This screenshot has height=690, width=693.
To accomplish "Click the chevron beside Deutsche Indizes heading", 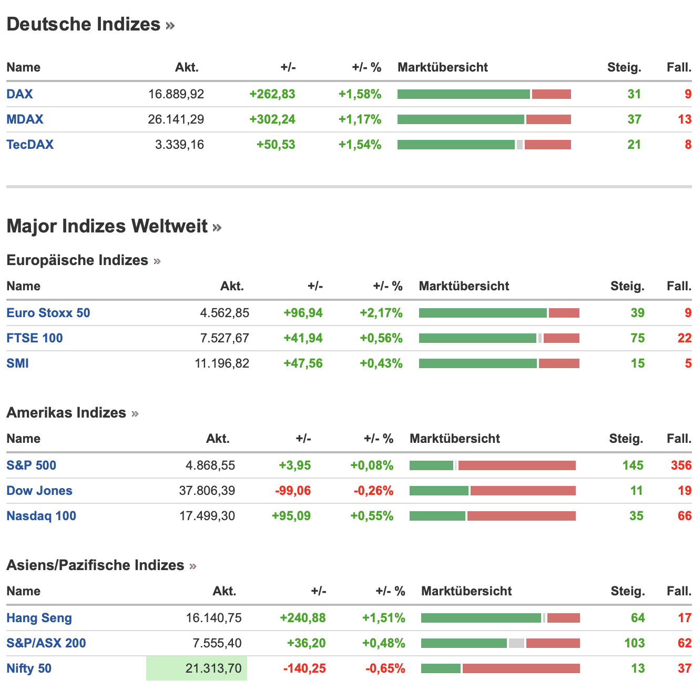I will click(x=170, y=25).
